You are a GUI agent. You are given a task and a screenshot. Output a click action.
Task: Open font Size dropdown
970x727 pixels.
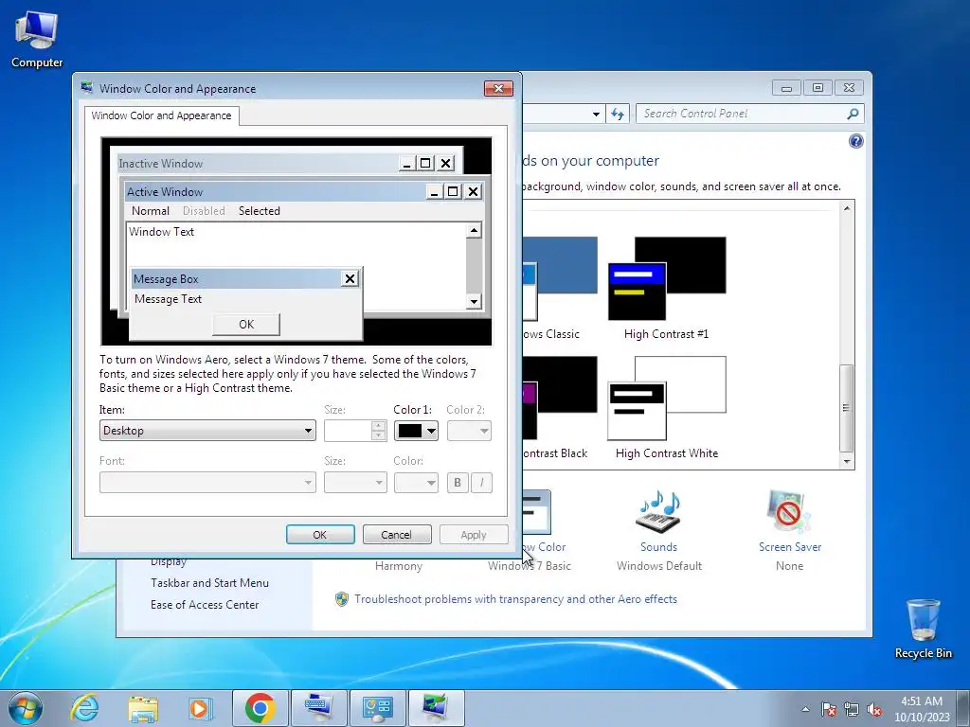355,482
